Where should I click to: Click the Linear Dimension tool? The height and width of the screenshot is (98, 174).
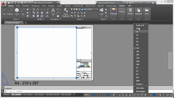[58, 10]
